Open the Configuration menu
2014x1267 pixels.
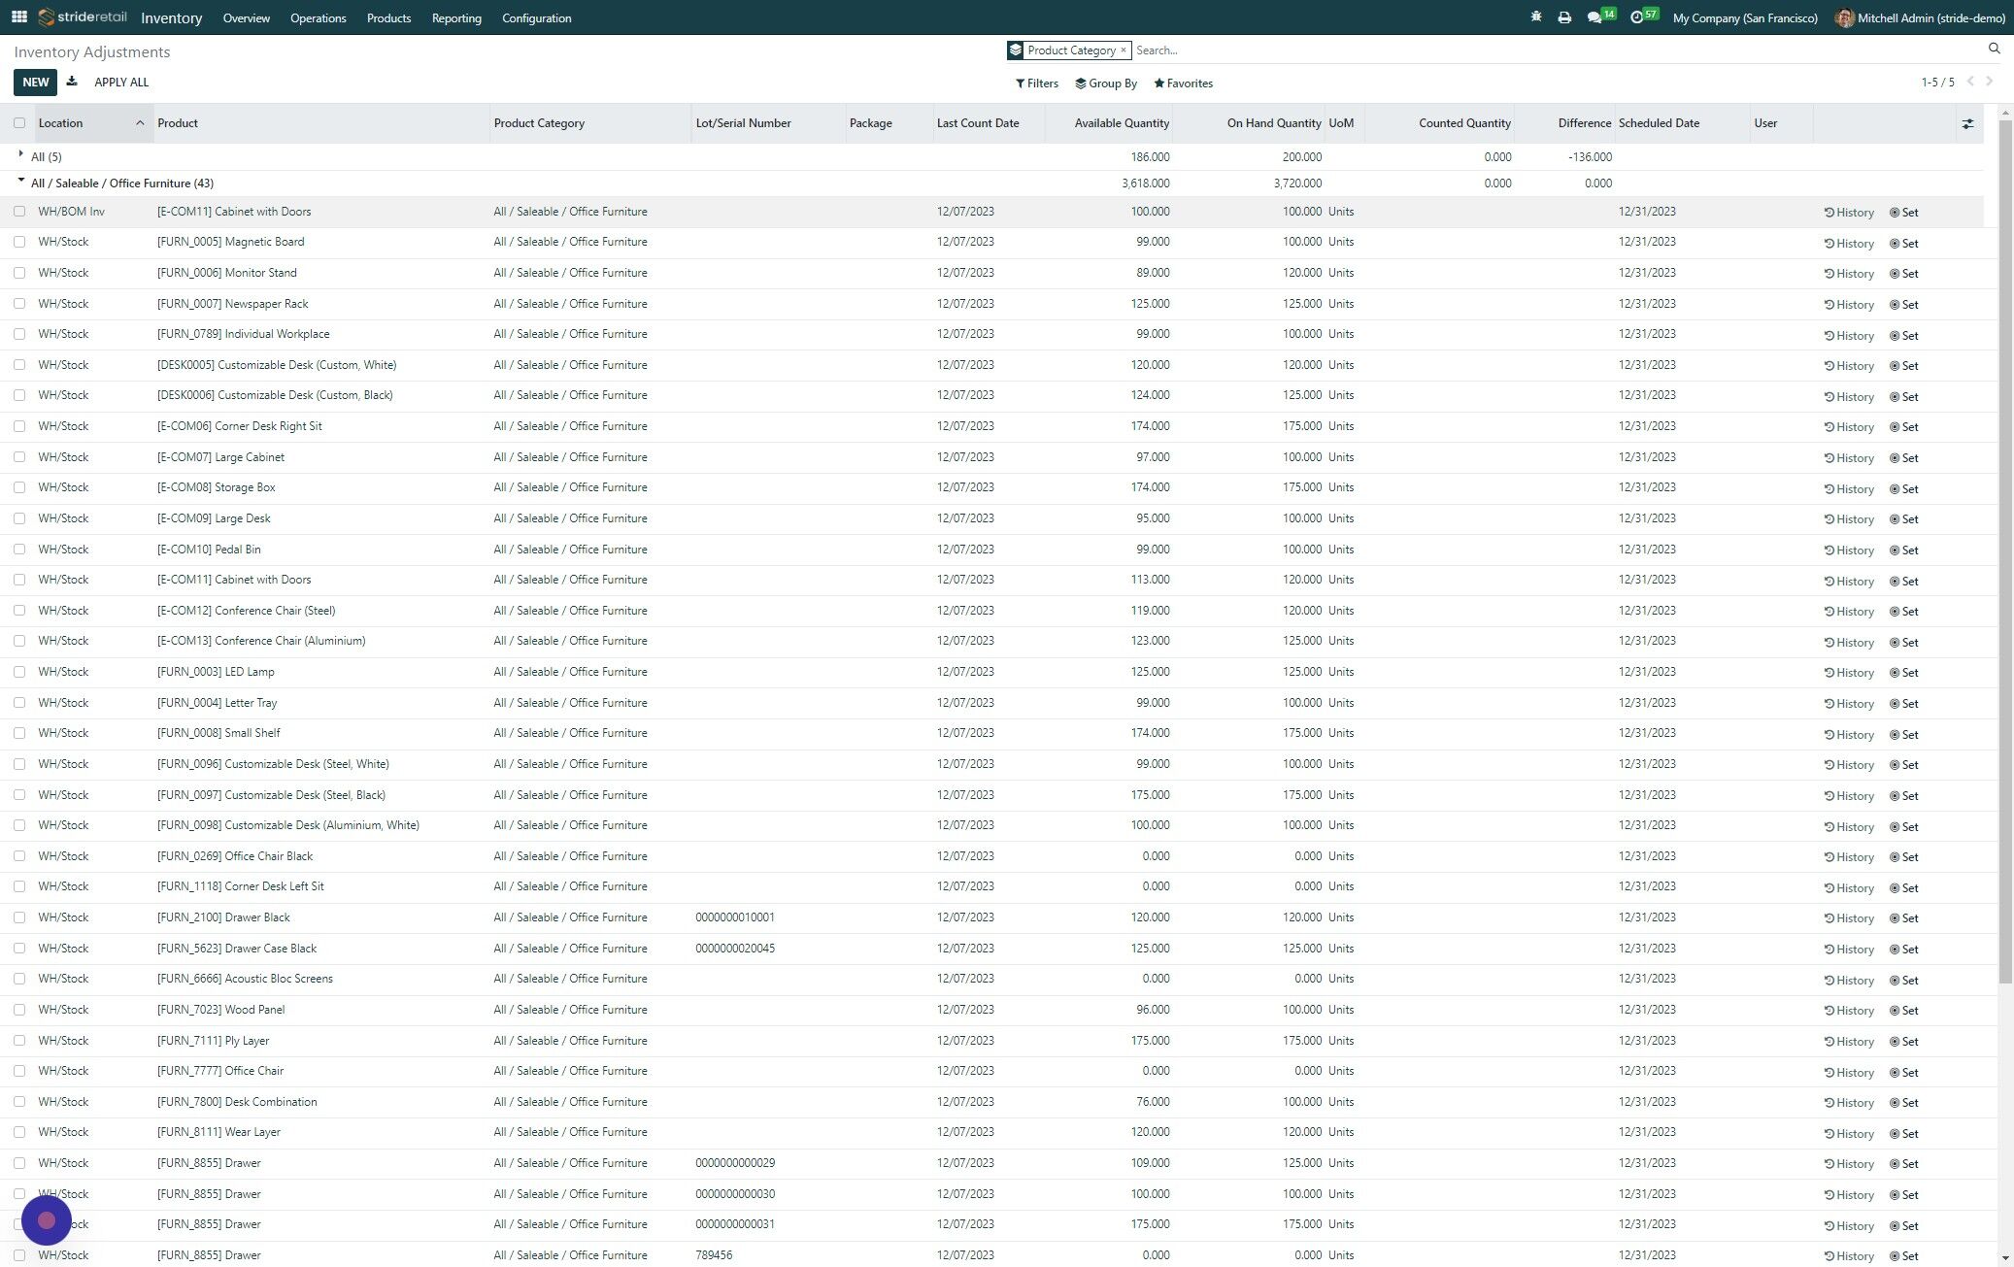(536, 17)
